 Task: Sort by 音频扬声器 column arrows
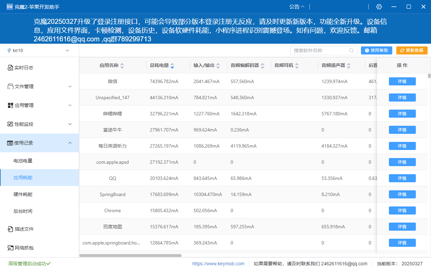349,66
